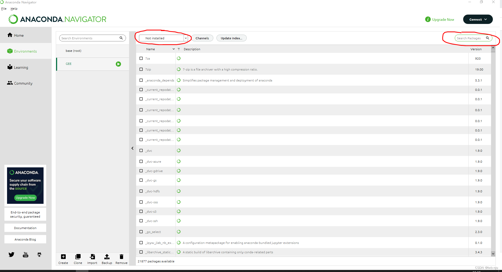This screenshot has height=272, width=502.
Task: Open the Not installed filter dropdown
Action: coord(163,38)
